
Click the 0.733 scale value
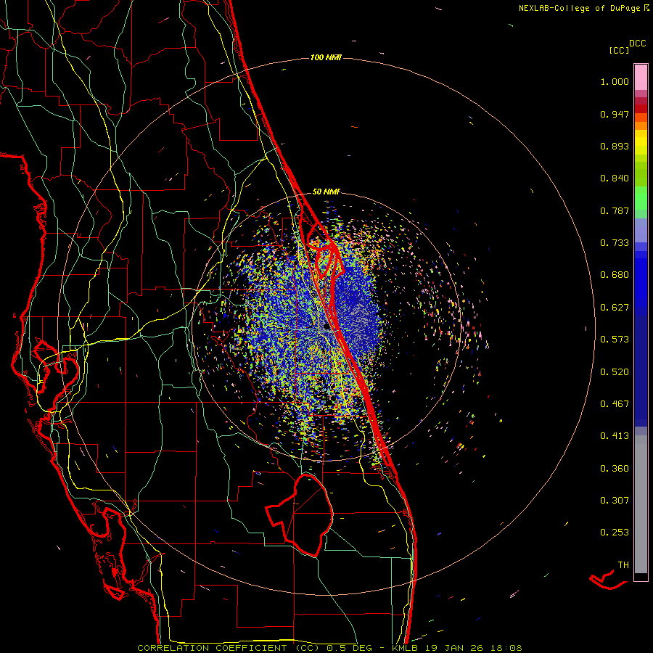click(615, 243)
